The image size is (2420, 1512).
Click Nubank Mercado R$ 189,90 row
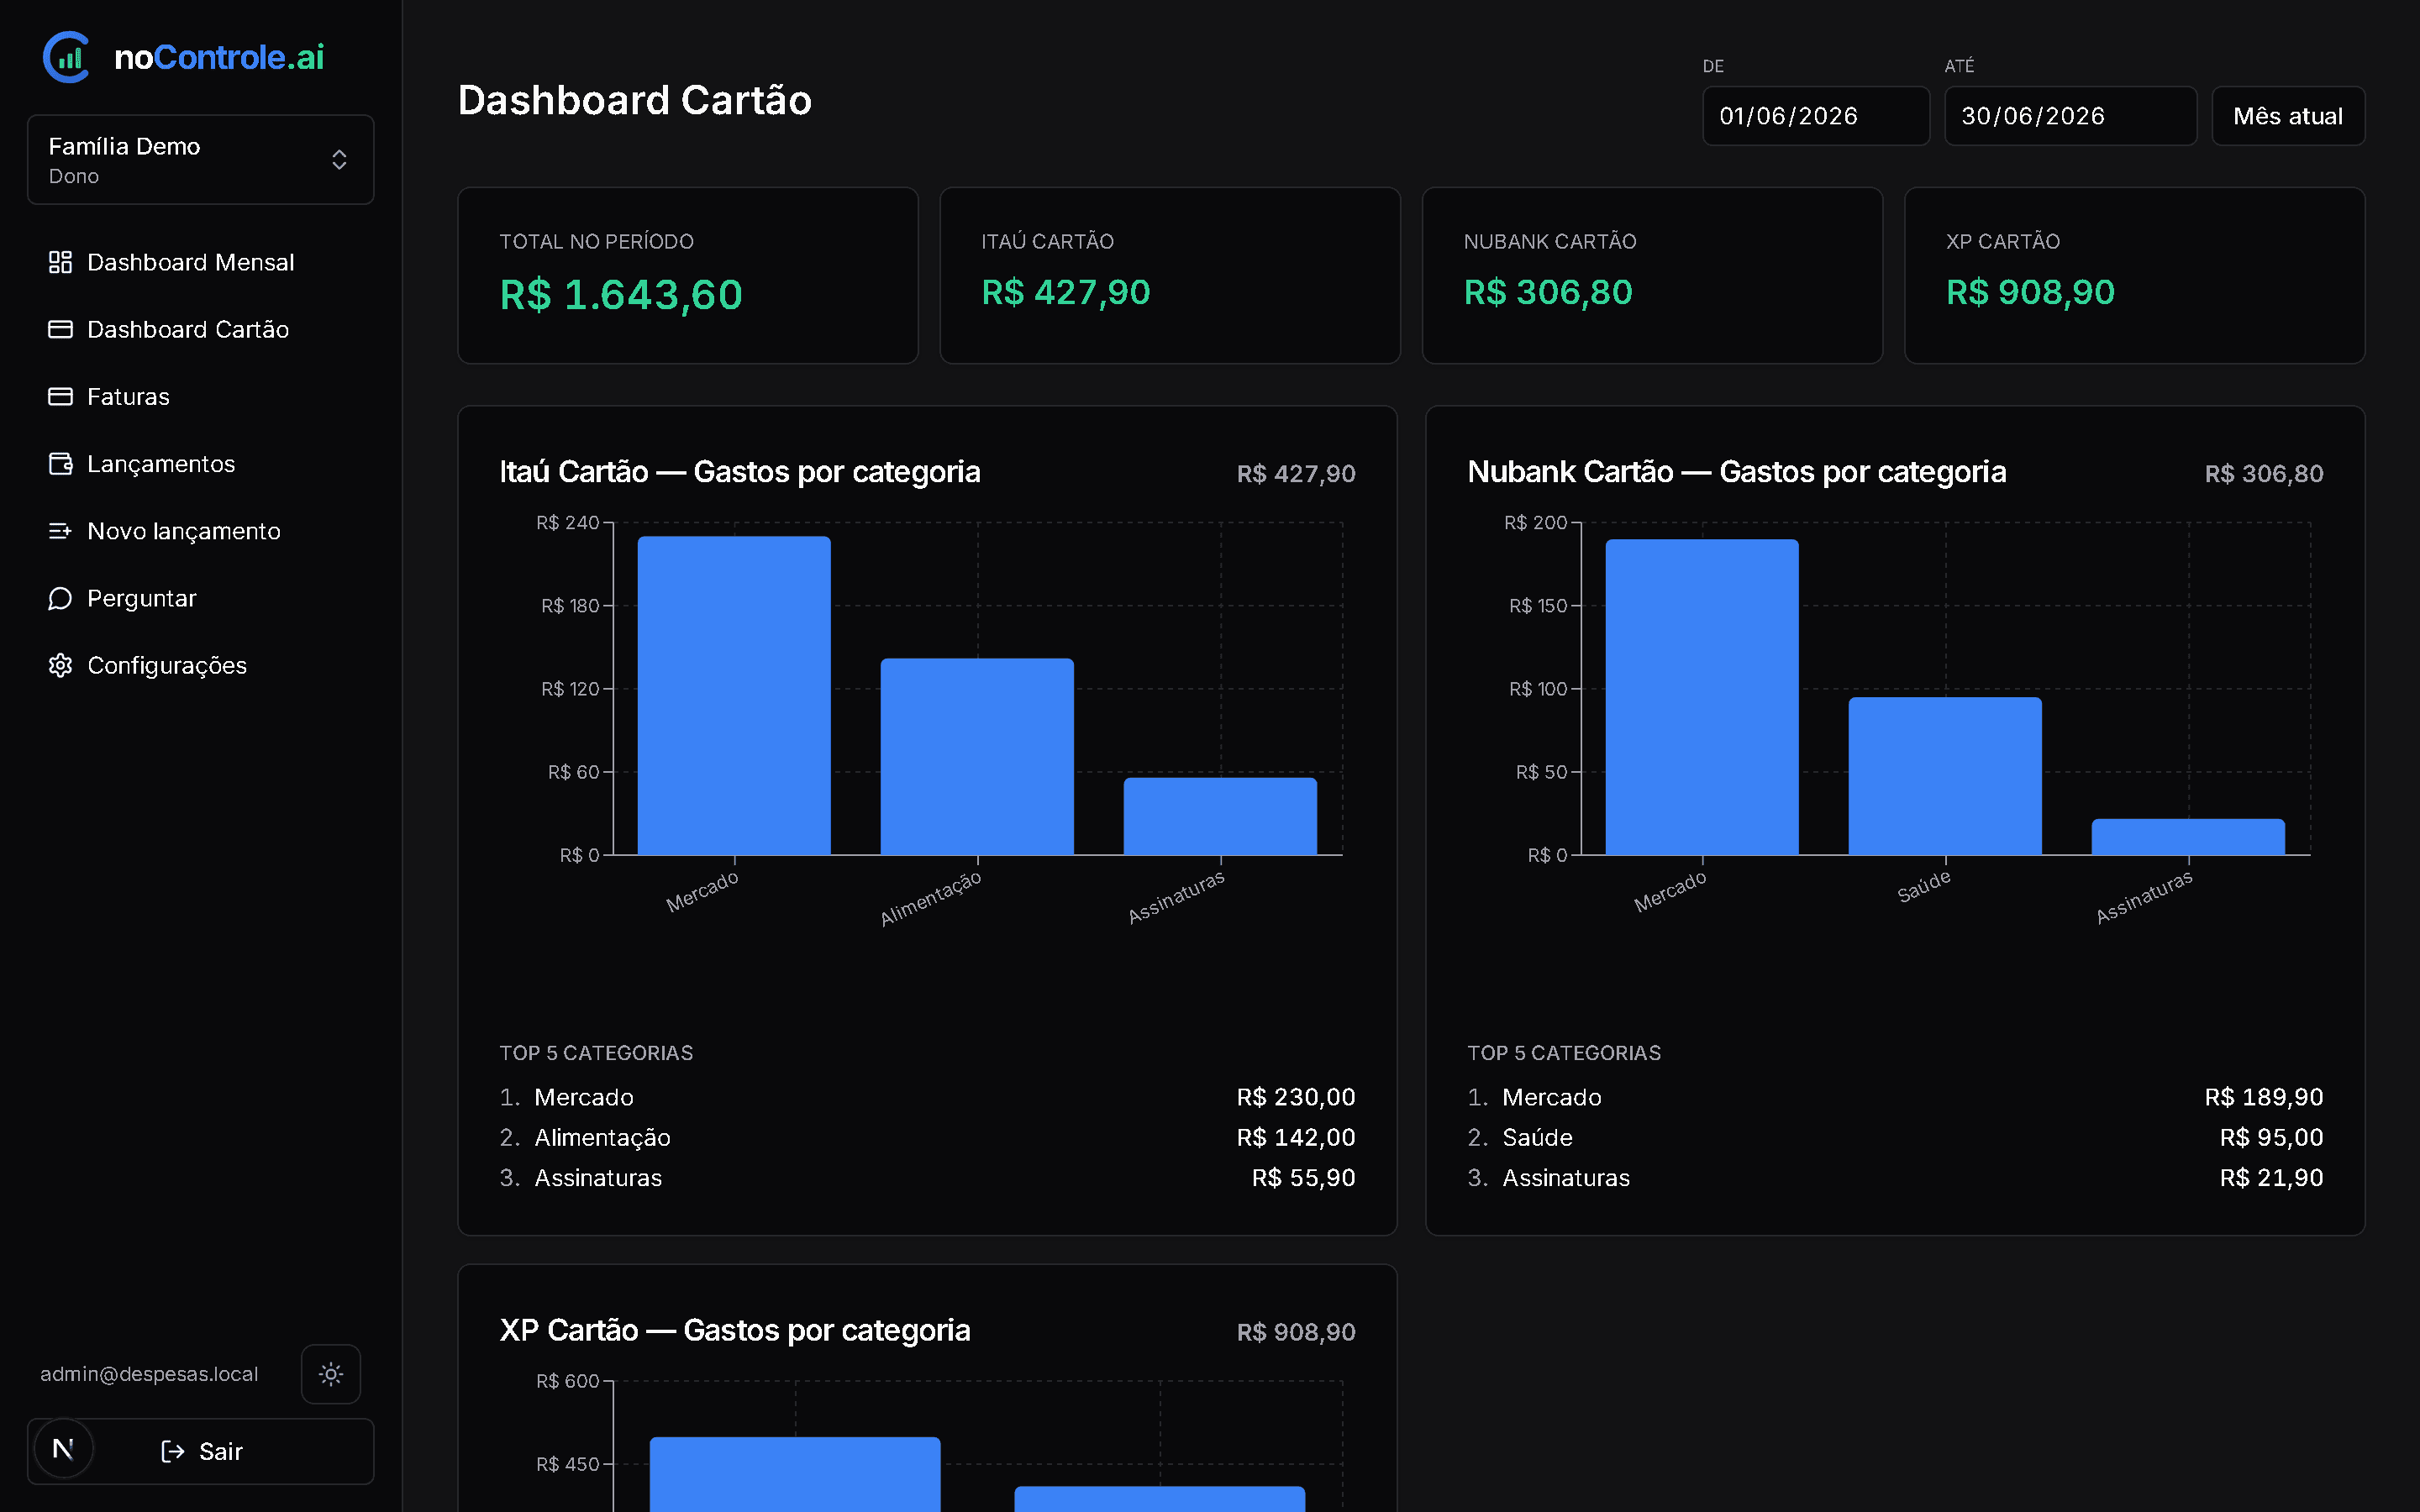click(x=1895, y=1097)
